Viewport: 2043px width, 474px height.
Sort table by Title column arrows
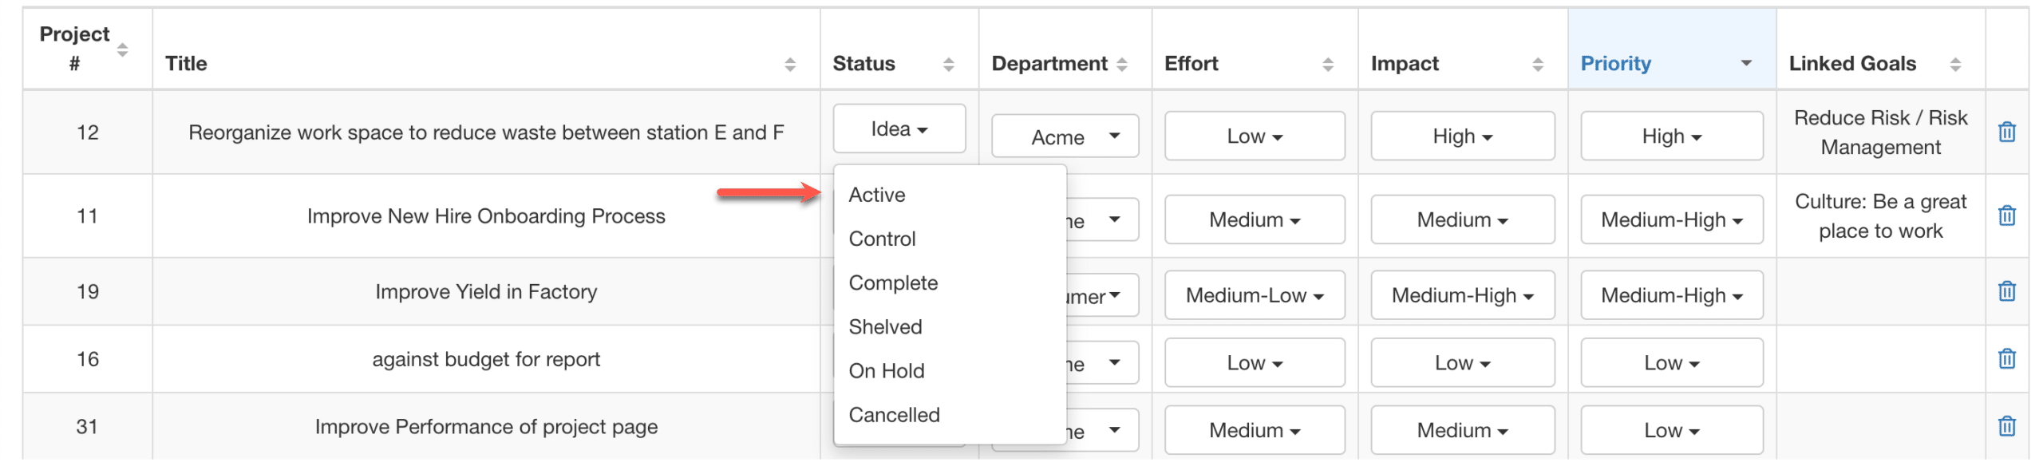789,65
